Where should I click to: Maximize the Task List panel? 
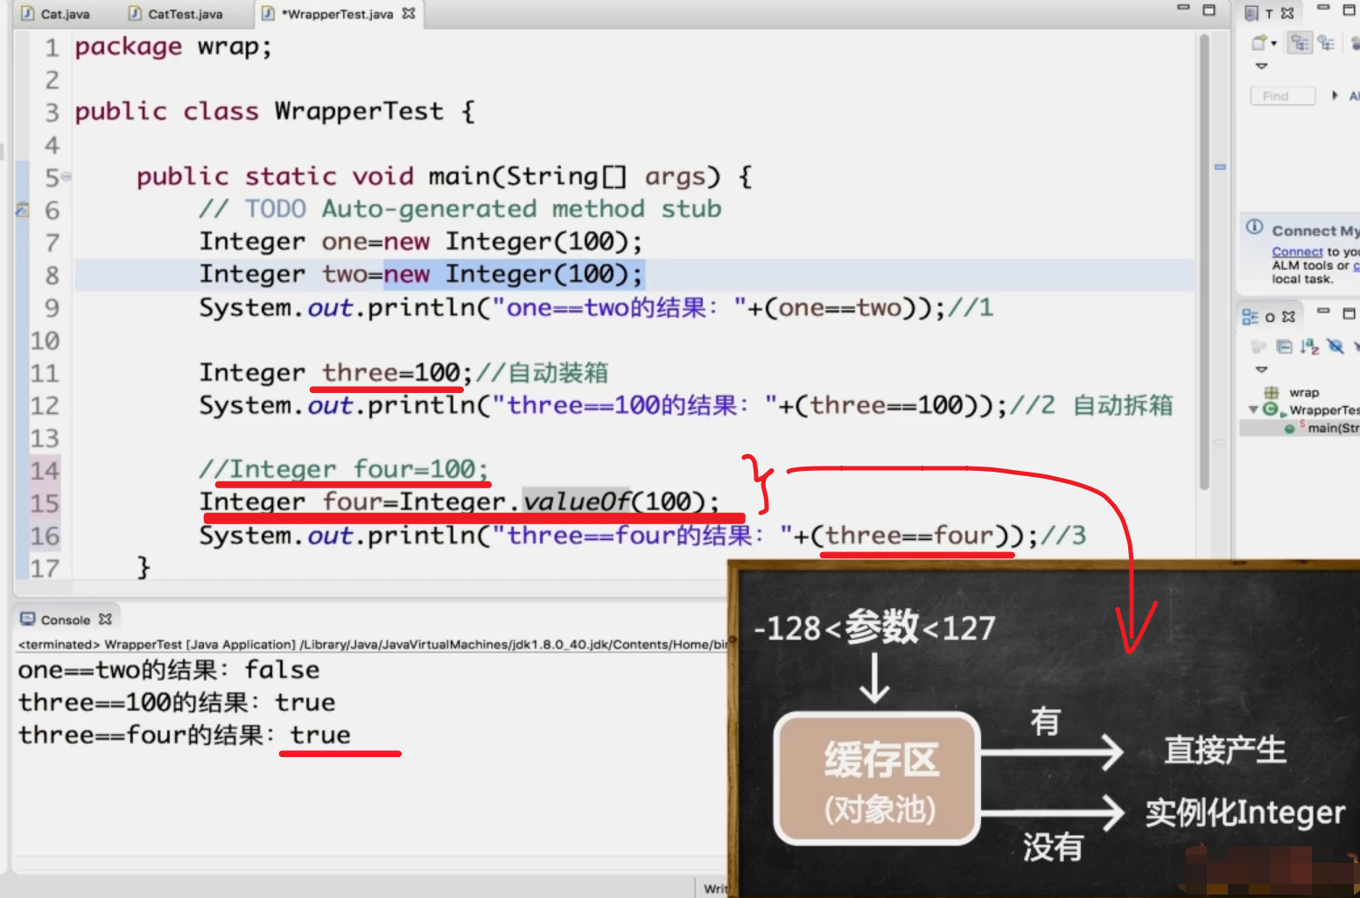point(1349,10)
